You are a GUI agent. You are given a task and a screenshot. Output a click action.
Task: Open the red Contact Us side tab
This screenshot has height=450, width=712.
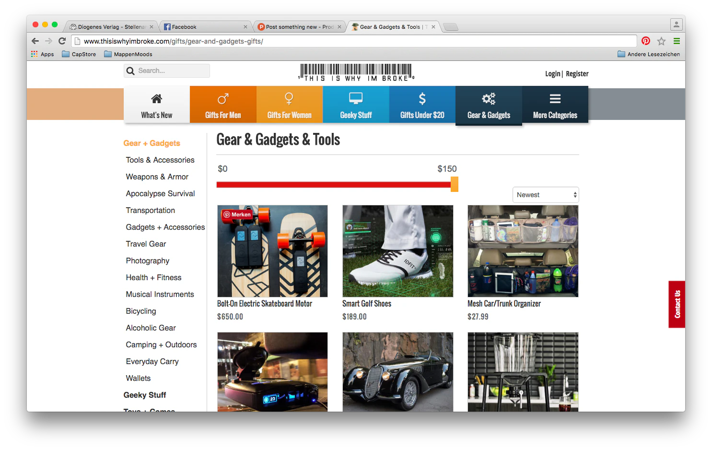point(677,304)
